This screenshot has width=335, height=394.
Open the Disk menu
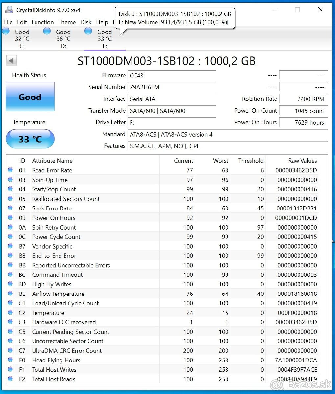[x=86, y=22]
